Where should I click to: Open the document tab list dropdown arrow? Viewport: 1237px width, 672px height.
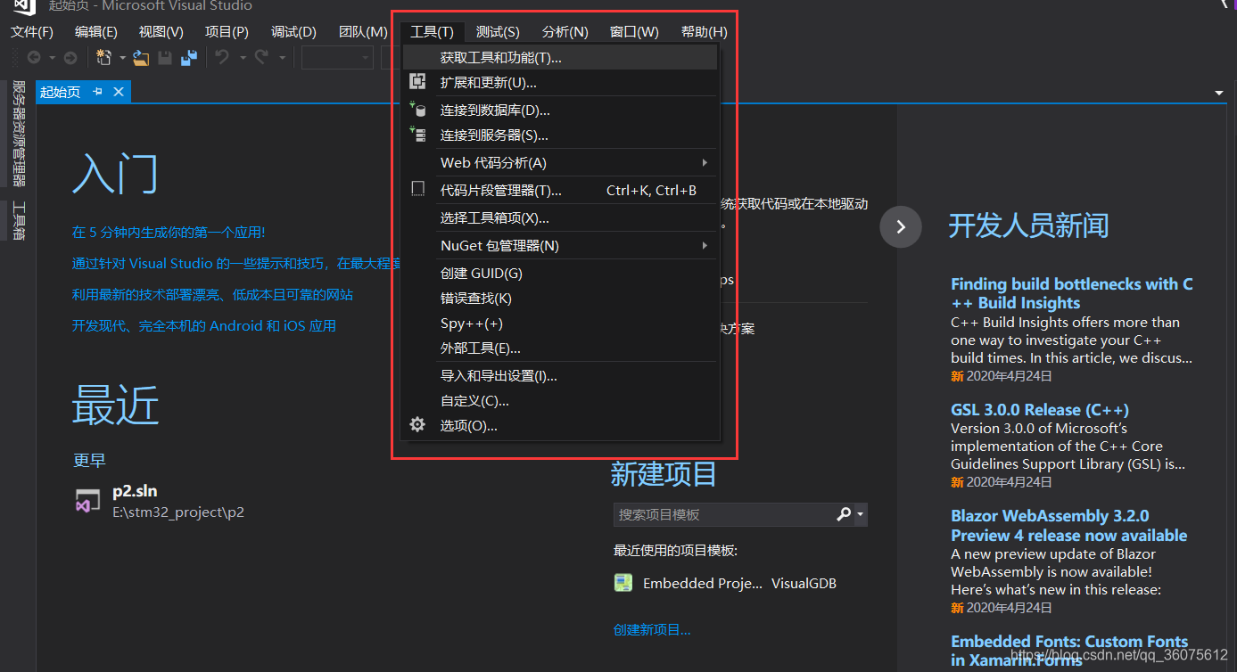point(1219,93)
